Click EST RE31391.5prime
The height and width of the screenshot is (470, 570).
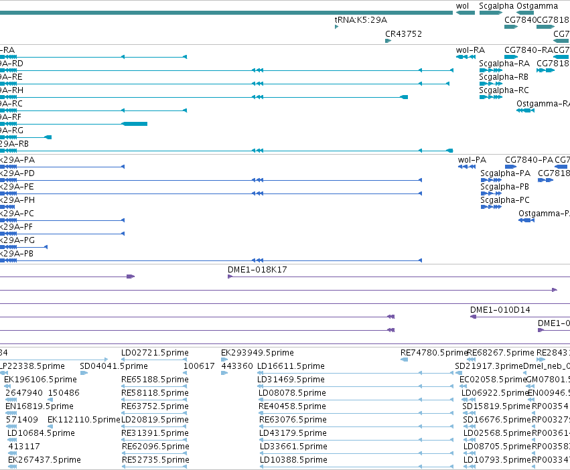(155, 433)
